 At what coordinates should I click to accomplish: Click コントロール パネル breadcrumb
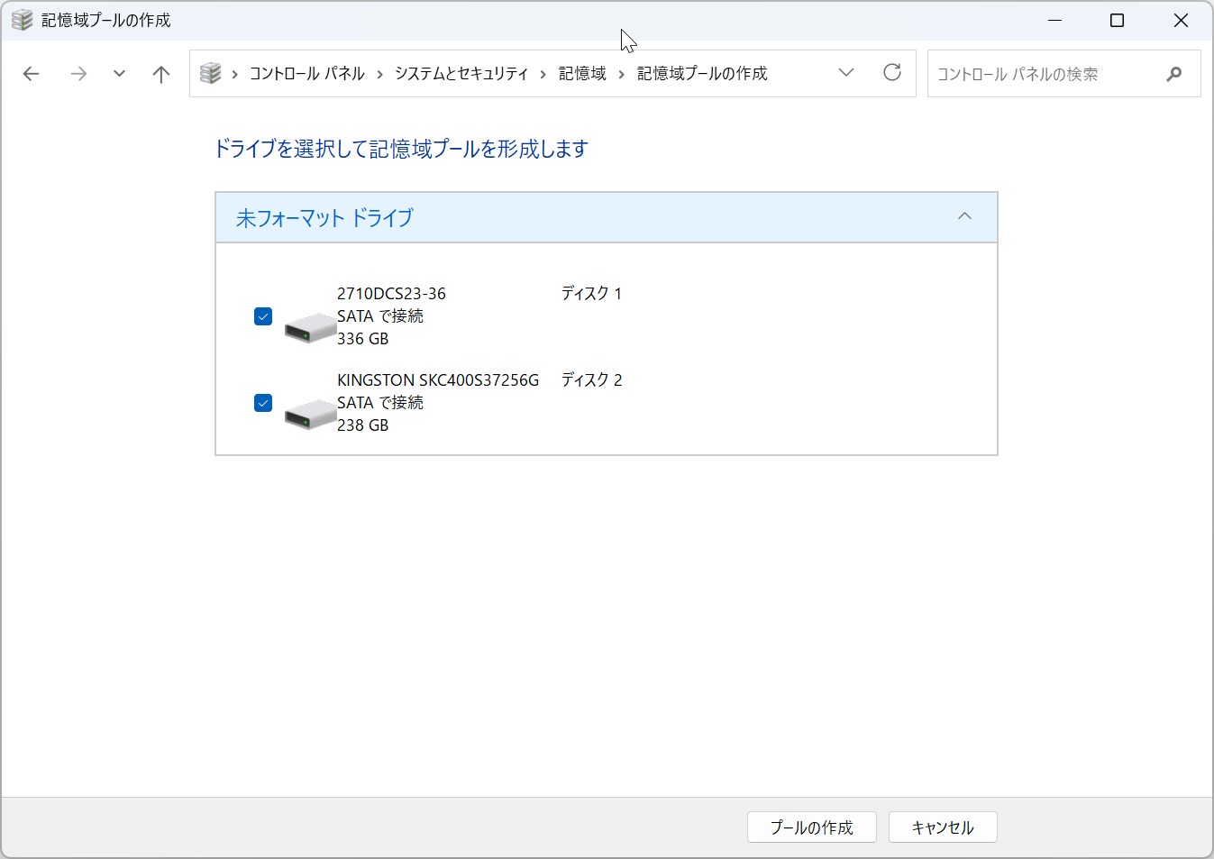pyautogui.click(x=307, y=74)
